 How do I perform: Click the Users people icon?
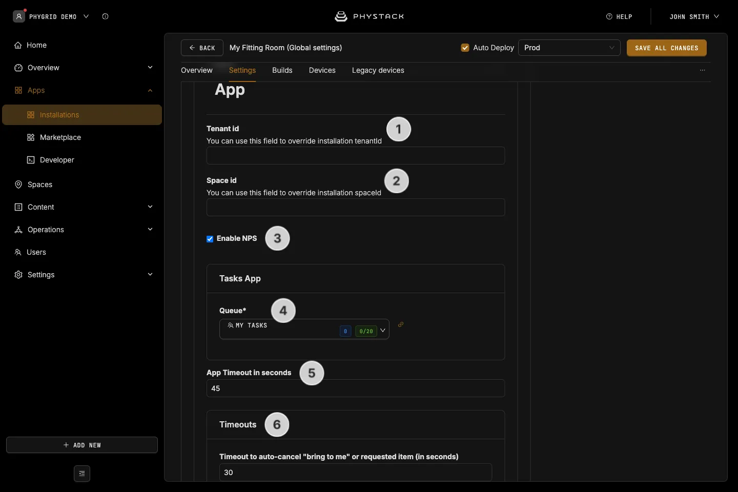[x=18, y=252]
